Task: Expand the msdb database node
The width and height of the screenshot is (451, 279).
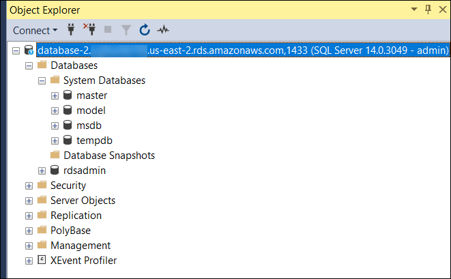Action: 55,126
